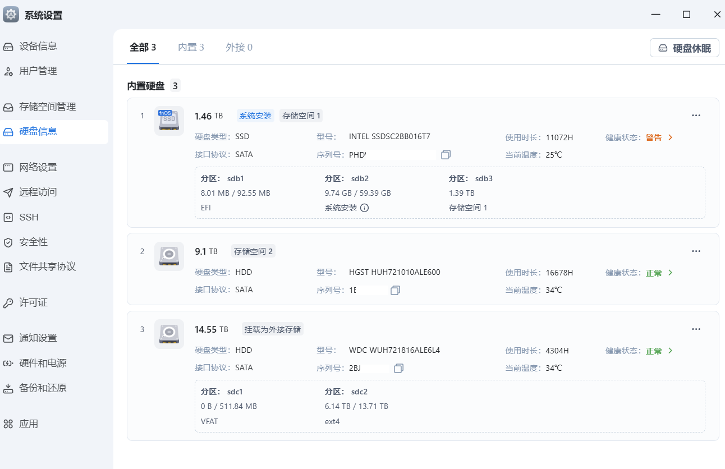Copy the INTEL SSD serial number
The height and width of the screenshot is (469, 725).
pyautogui.click(x=446, y=154)
